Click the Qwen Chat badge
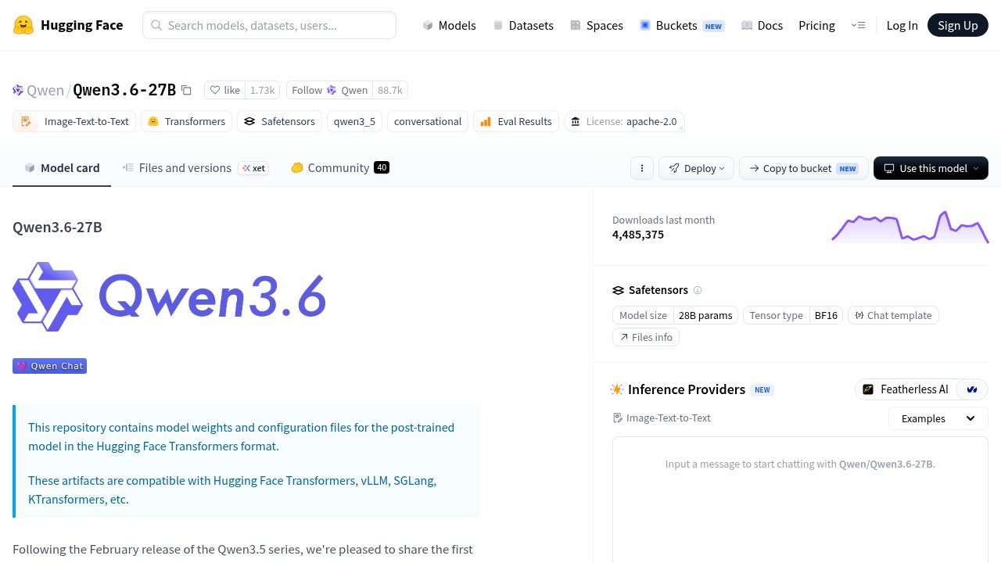Viewport: 1001px width, 563px height. (x=49, y=366)
